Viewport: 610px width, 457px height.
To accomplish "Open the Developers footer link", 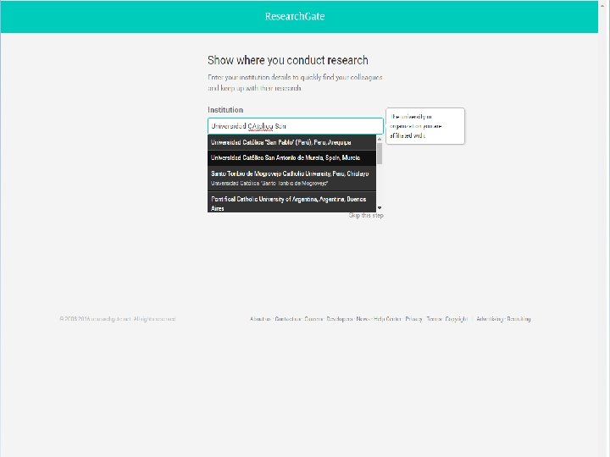I will 339,319.
